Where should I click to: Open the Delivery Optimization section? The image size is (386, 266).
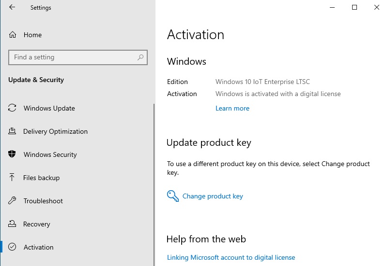tap(55, 131)
